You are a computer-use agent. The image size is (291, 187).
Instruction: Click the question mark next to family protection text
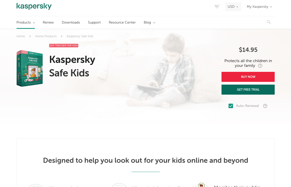tap(260, 66)
